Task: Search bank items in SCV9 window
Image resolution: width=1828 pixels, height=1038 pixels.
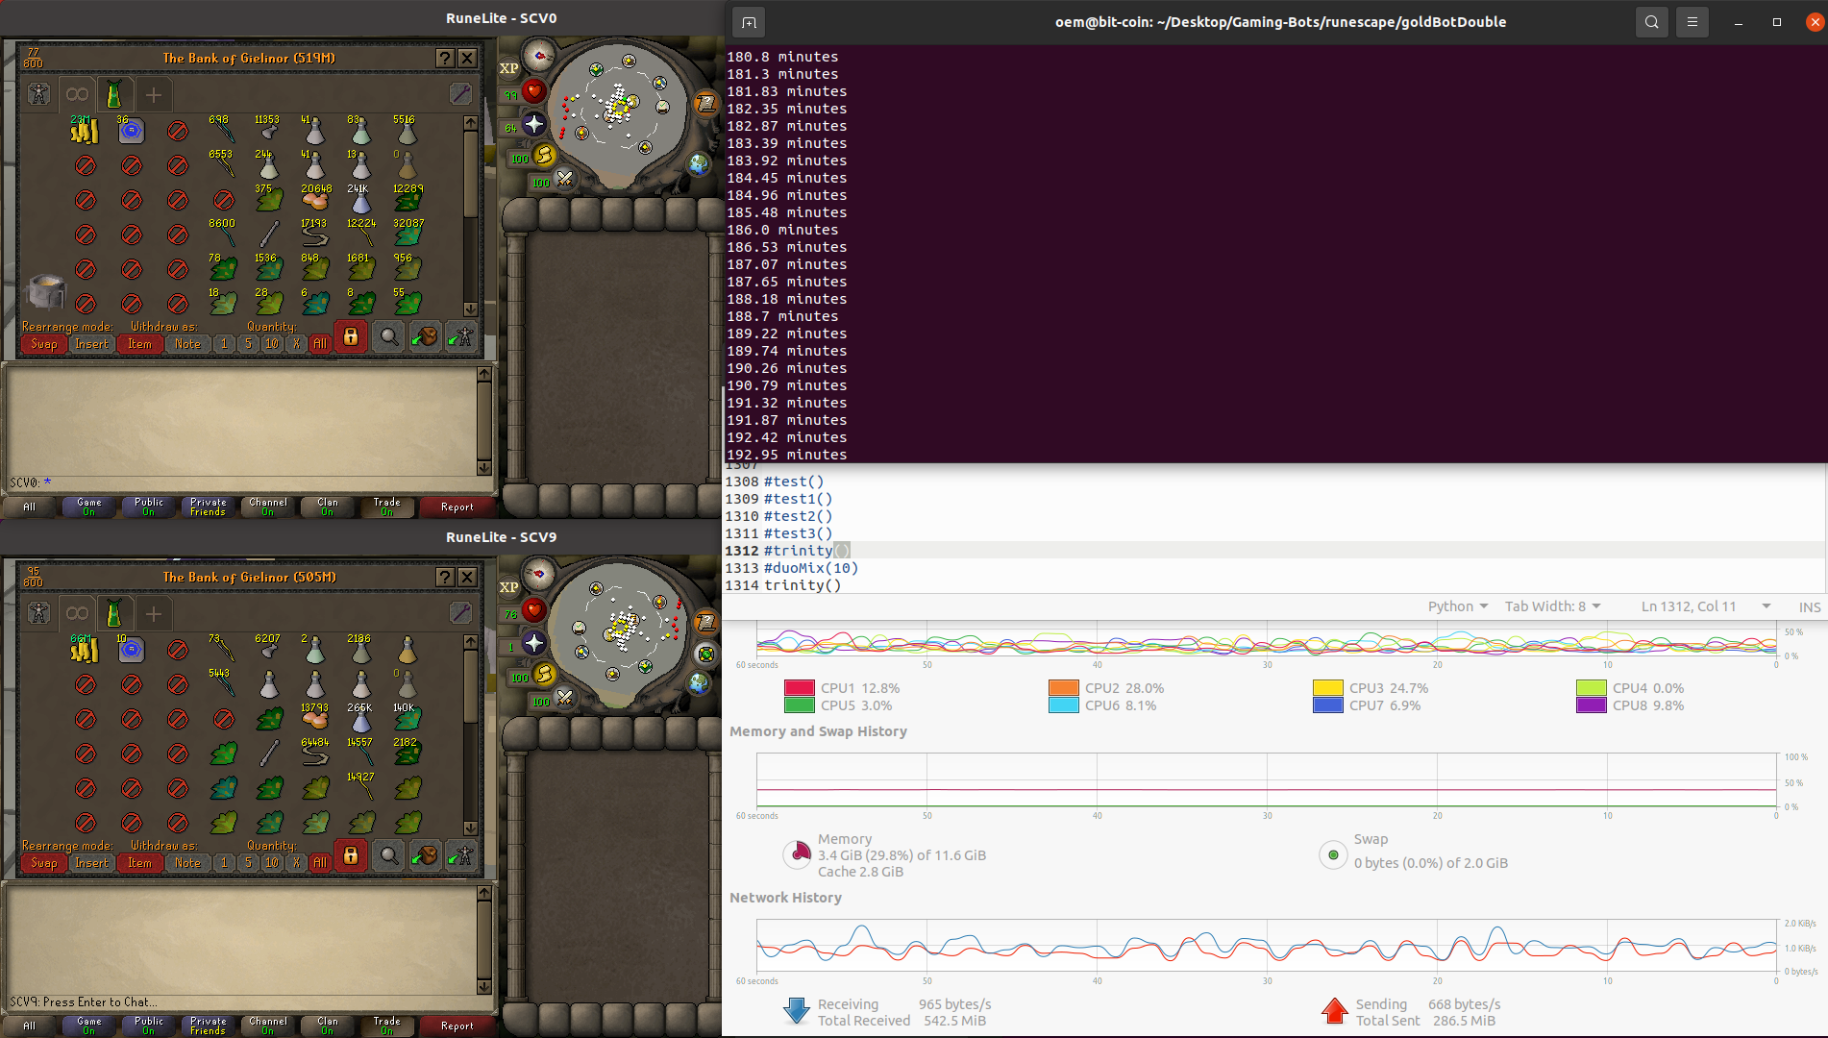Action: coord(388,855)
